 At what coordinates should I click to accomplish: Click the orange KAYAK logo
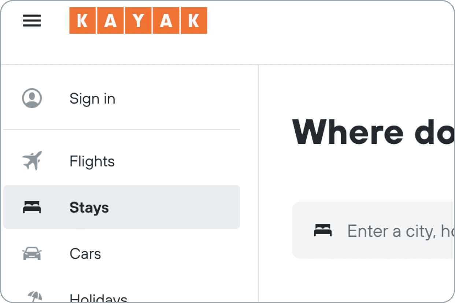coord(138,20)
